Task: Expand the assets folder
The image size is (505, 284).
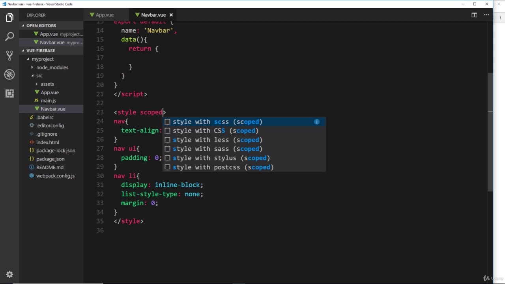Action: 37,84
